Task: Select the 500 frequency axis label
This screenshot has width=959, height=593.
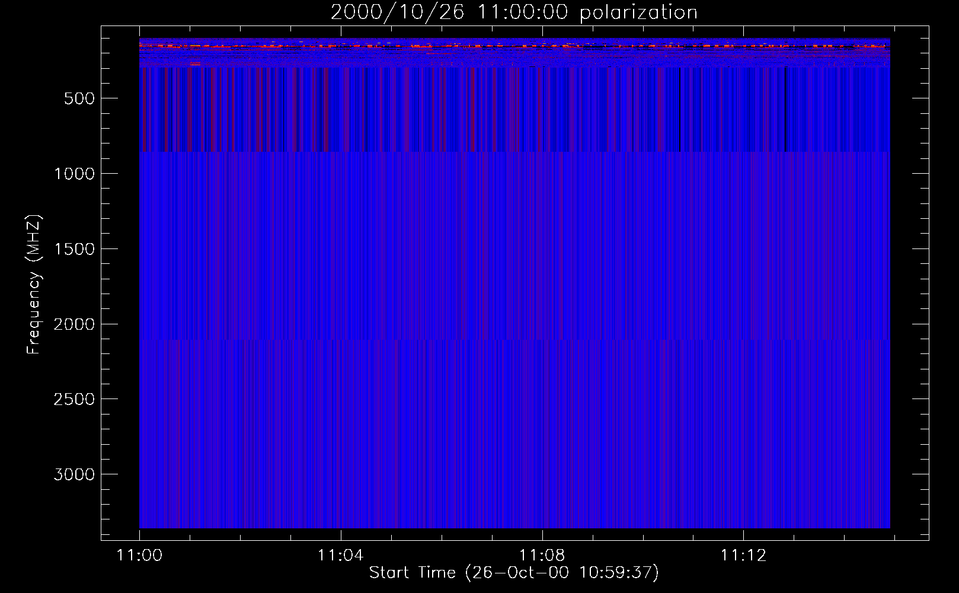Action: pos(79,98)
